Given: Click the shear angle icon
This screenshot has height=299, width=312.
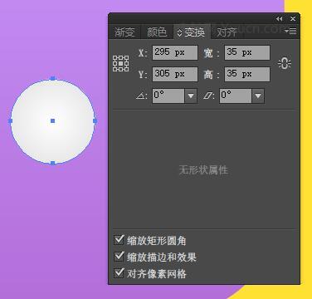Looking at the screenshot, I should click(209, 96).
